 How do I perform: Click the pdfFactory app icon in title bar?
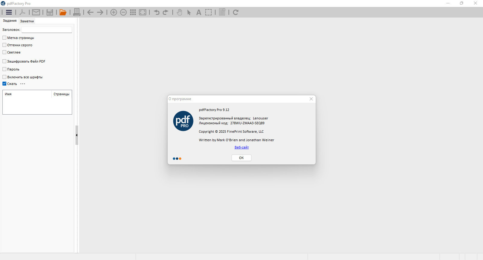(x=3, y=3)
